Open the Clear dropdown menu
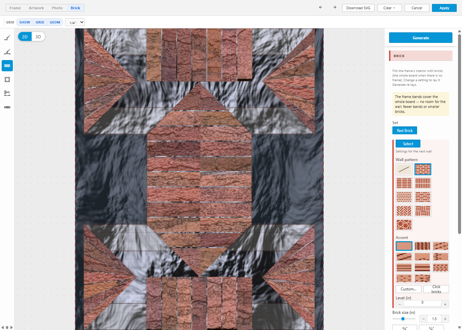The width and height of the screenshot is (462, 330). click(x=389, y=8)
